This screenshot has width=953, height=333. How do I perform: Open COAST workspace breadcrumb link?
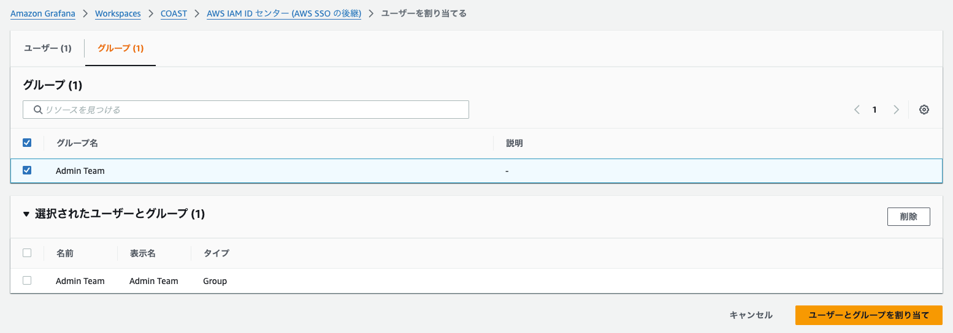[174, 13]
